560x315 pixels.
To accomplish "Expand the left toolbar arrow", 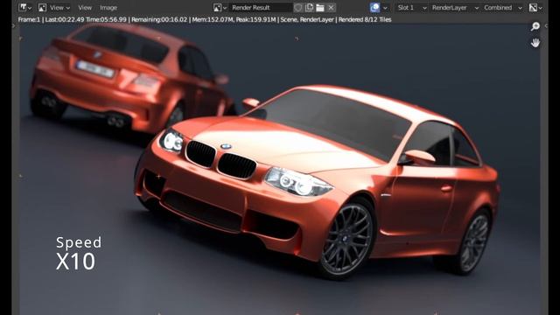I will click(x=14, y=25).
